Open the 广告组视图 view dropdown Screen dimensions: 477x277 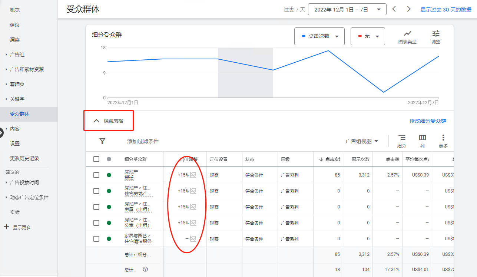[x=362, y=141]
